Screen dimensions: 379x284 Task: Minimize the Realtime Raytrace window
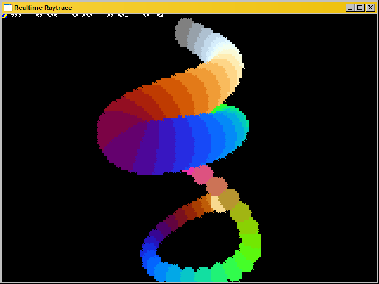tap(350, 8)
